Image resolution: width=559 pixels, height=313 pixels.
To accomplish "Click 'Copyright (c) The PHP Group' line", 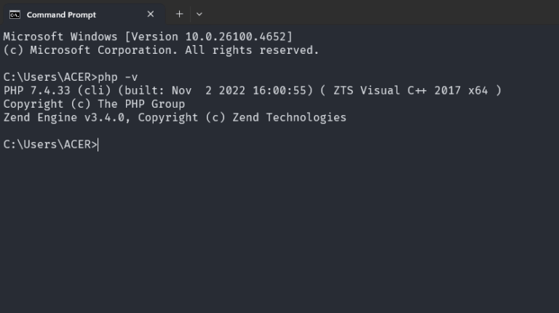I will point(94,104).
